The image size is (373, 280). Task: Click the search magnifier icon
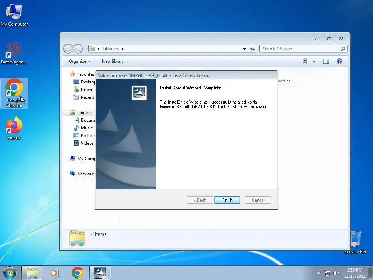[343, 49]
